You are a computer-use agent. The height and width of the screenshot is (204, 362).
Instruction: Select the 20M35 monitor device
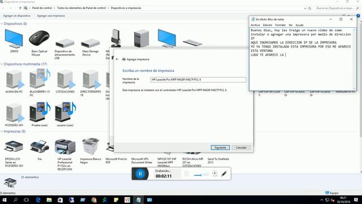pos(14,39)
